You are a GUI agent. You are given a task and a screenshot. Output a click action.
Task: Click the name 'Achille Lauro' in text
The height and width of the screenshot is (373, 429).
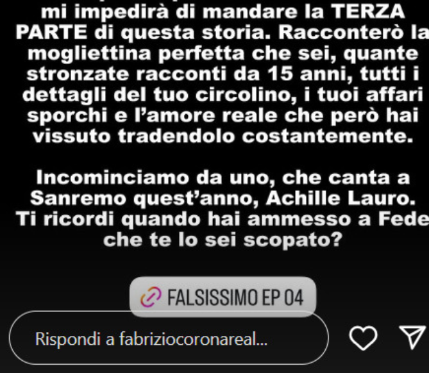(x=341, y=198)
